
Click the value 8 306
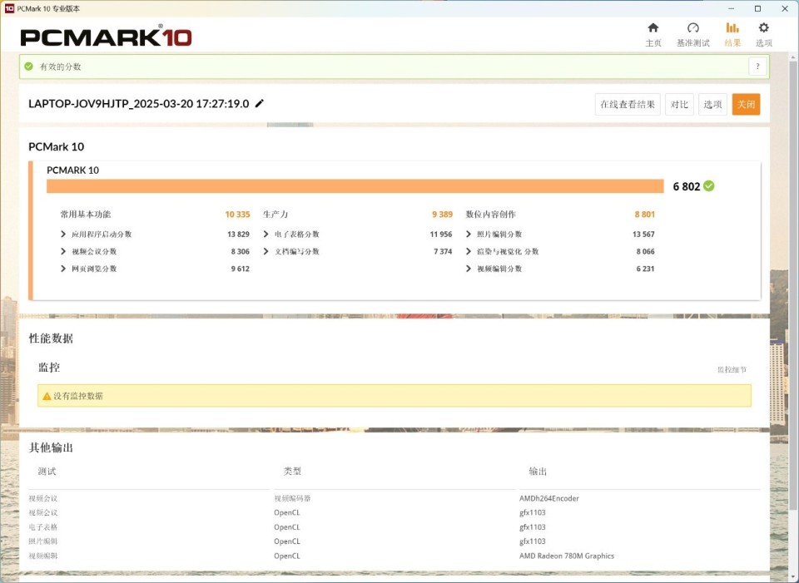coord(241,251)
